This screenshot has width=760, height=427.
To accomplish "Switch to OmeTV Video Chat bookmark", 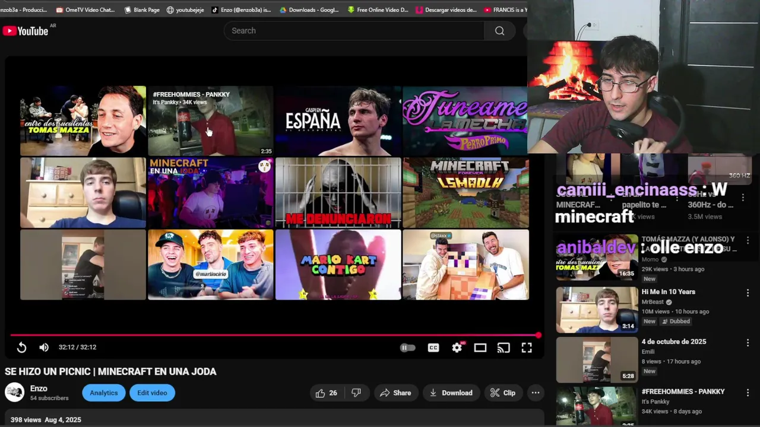I will (85, 9).
